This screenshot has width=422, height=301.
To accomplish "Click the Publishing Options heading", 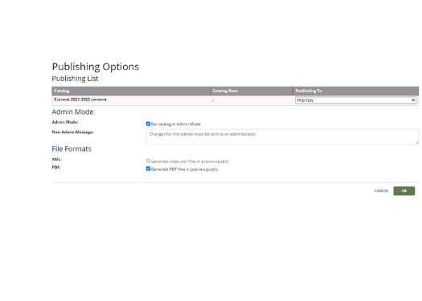I will click(96, 67).
